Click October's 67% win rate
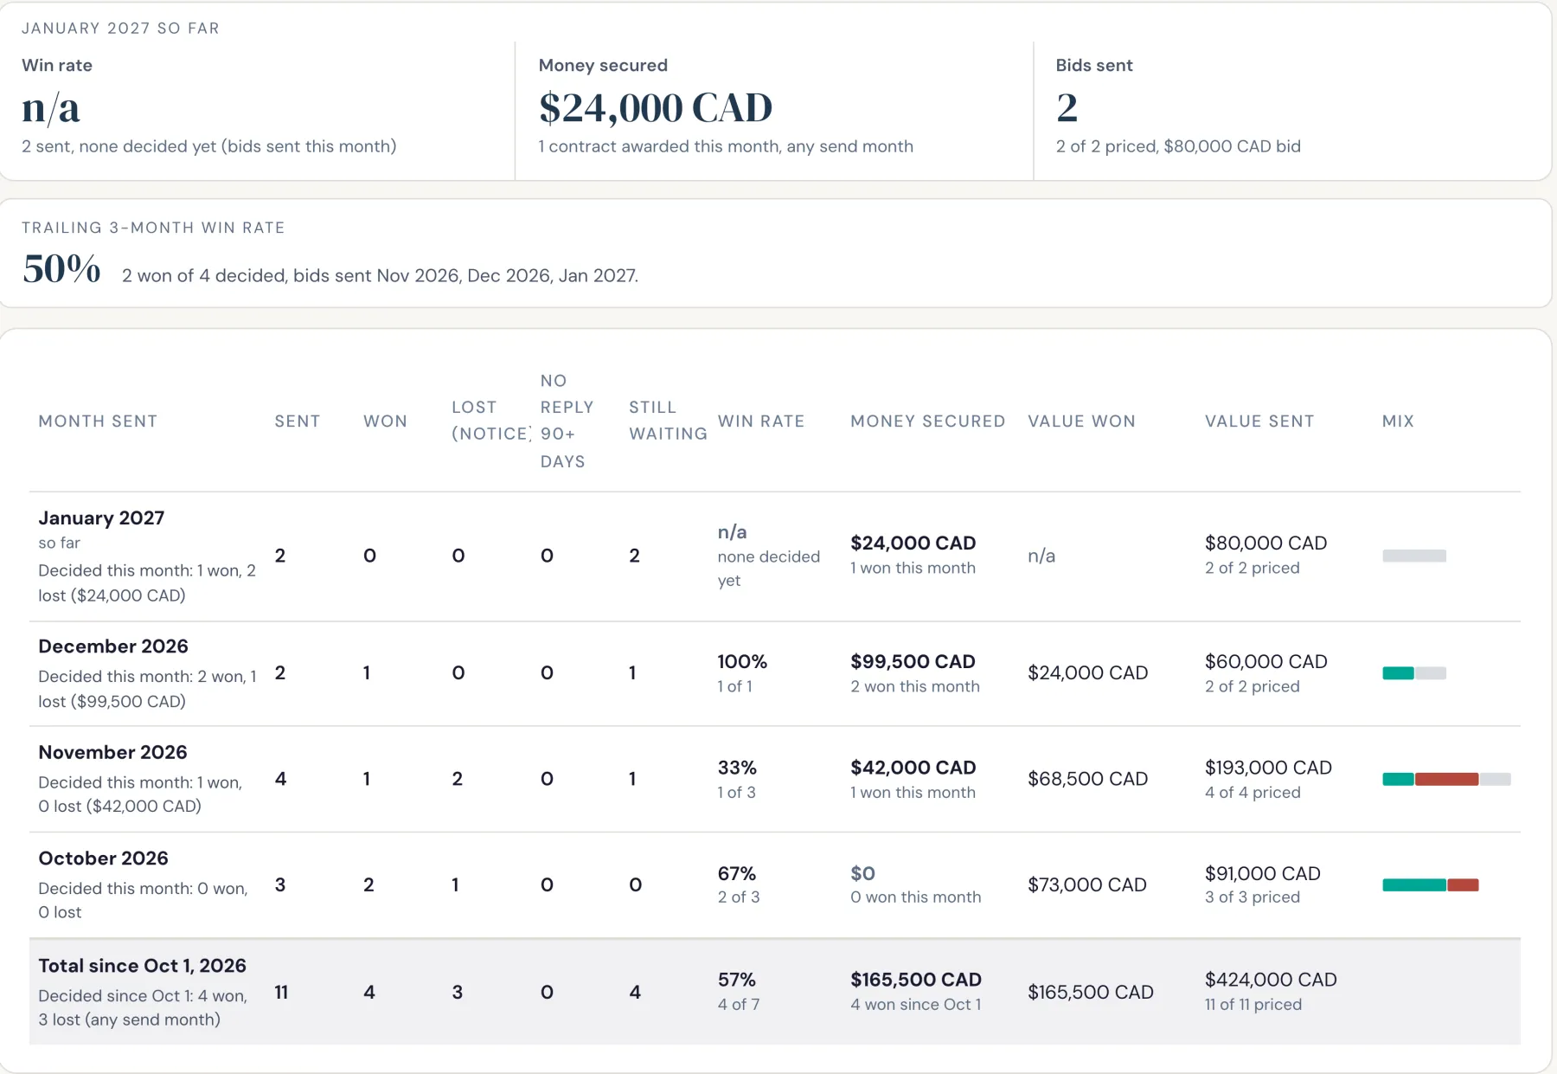1557x1074 pixels. [x=737, y=873]
